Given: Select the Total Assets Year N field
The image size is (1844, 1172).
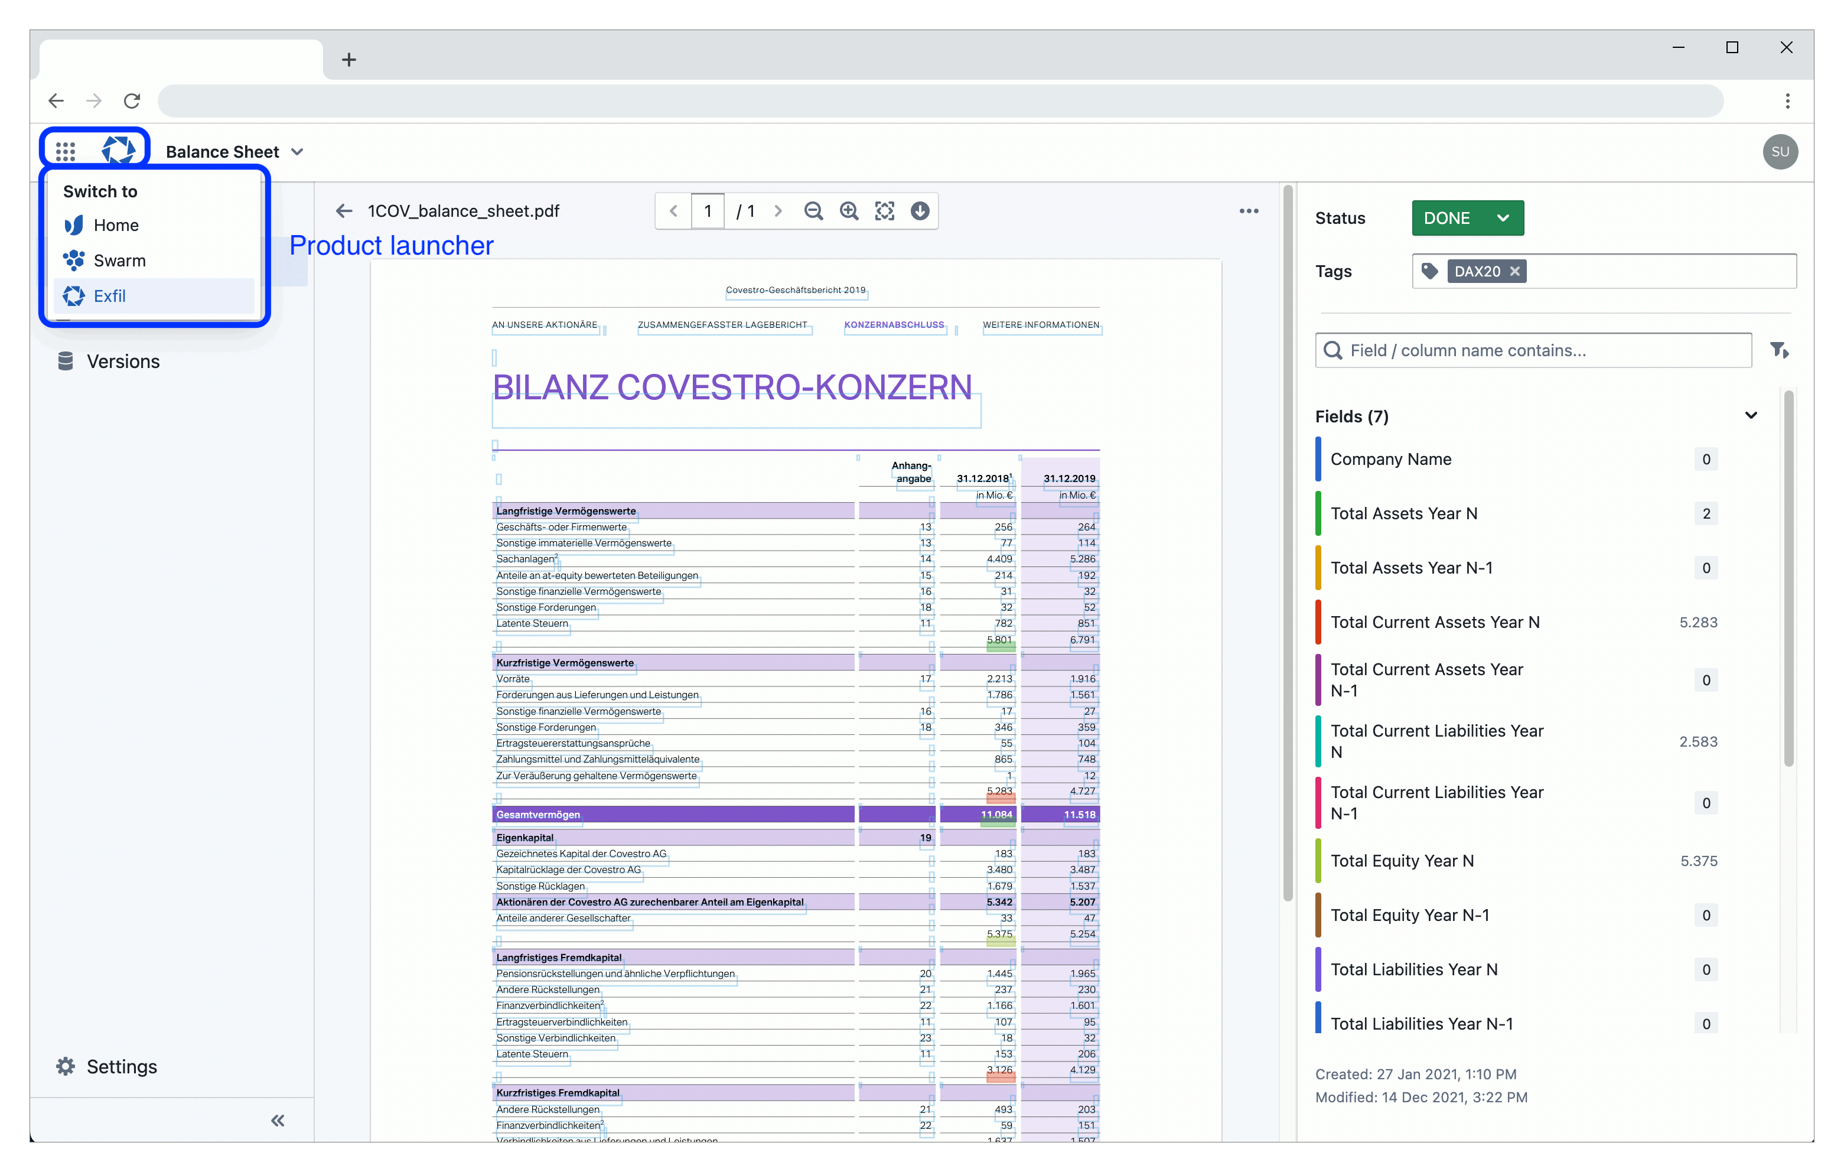Looking at the screenshot, I should [x=1516, y=513].
